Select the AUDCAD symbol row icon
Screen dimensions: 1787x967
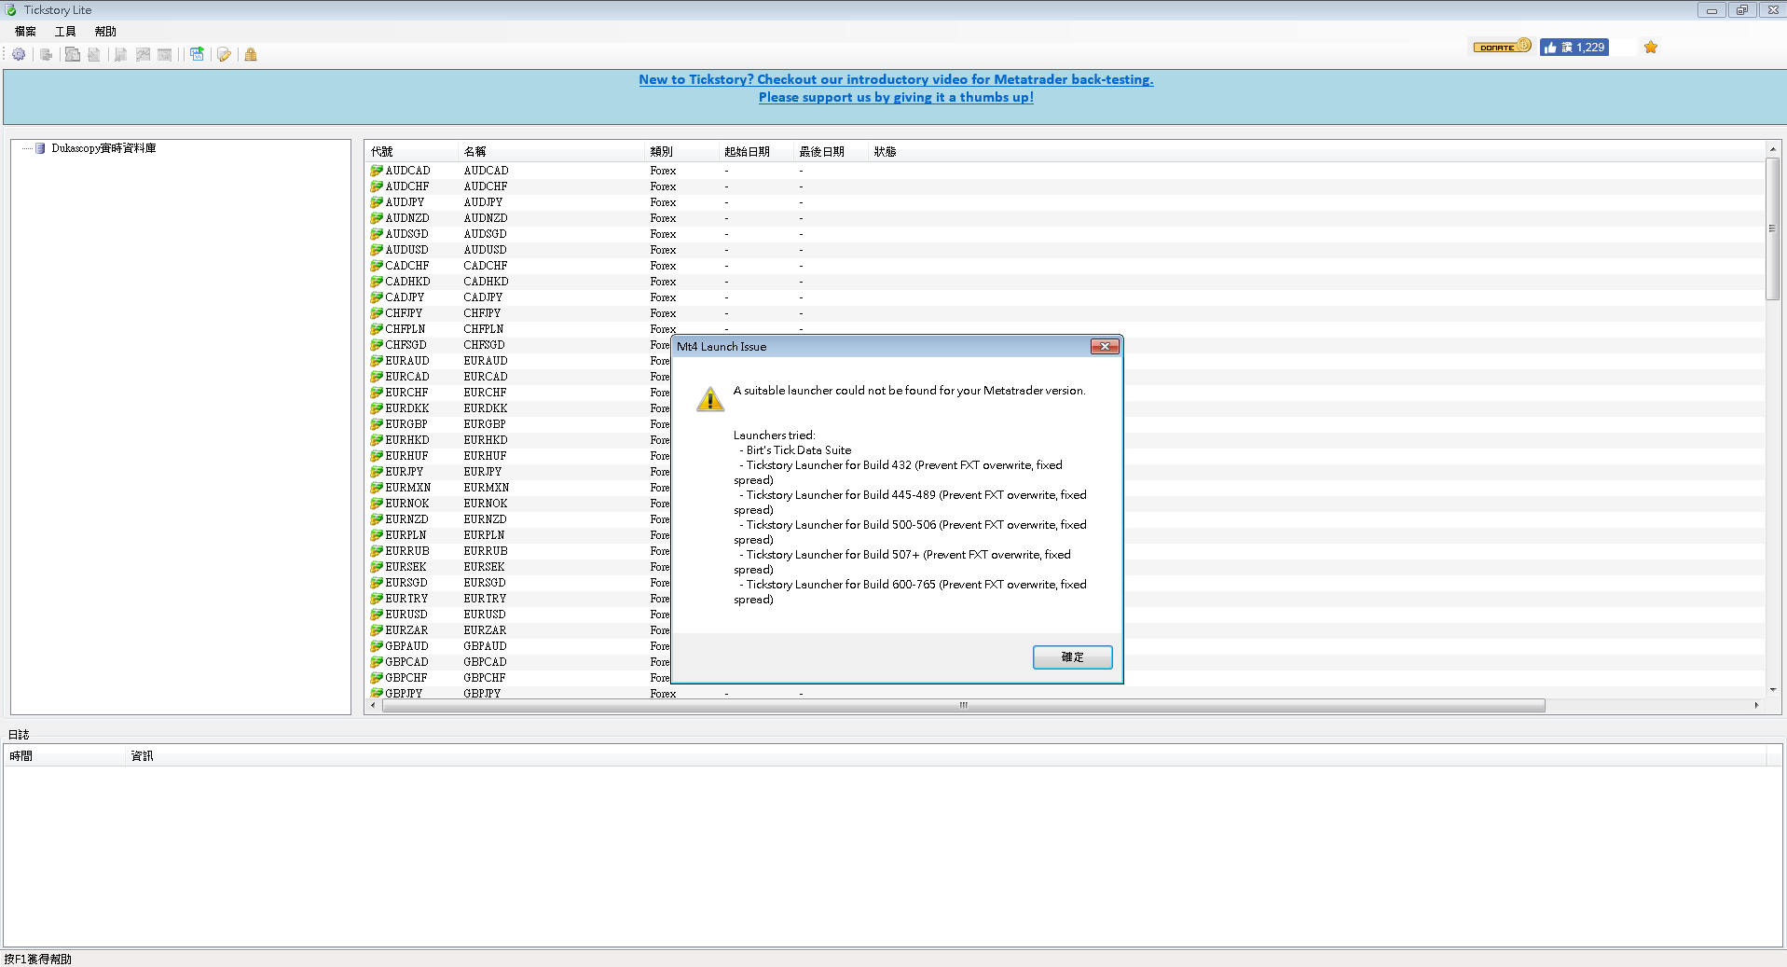(377, 171)
